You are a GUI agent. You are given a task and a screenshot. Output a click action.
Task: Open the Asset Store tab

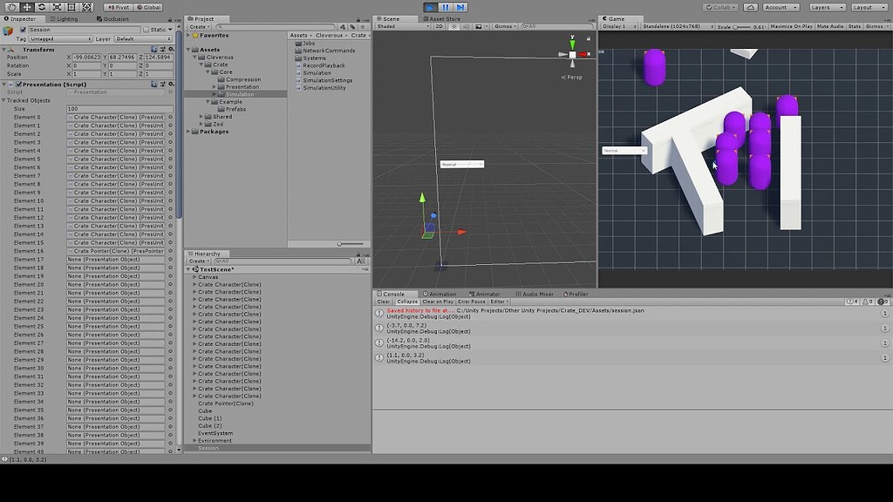443,17
